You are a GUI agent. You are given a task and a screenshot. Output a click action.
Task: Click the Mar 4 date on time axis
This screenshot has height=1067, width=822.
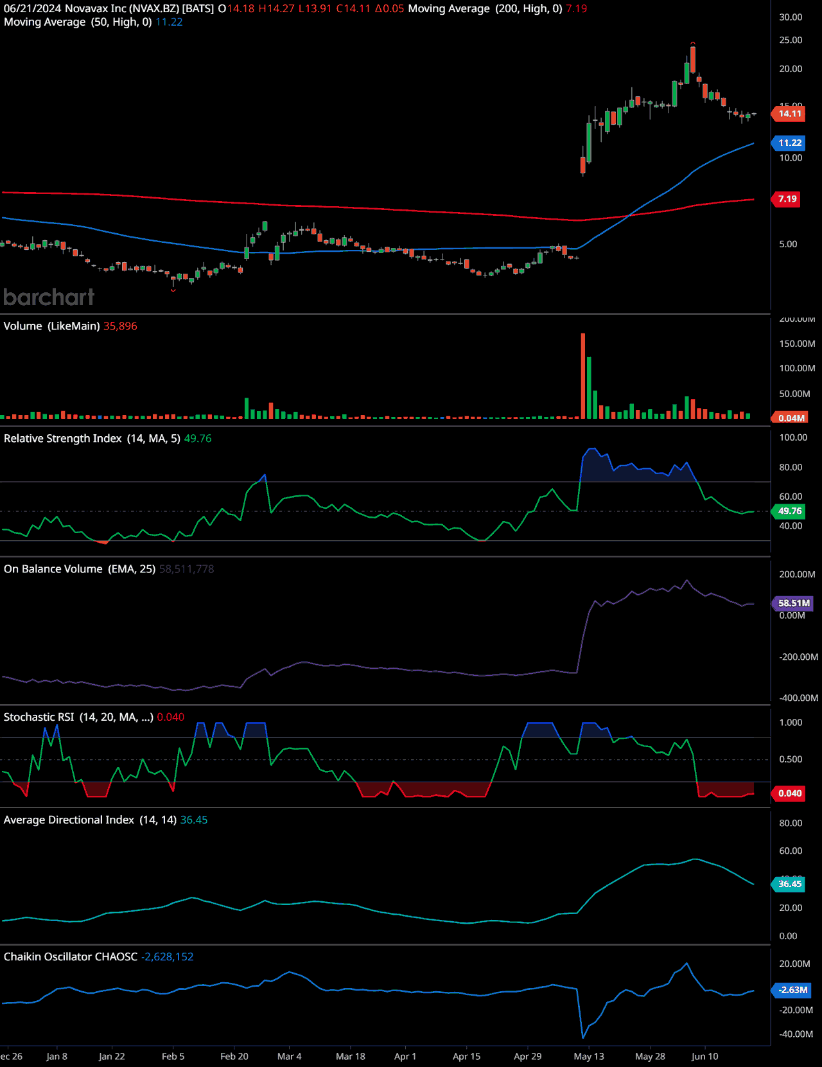click(x=289, y=1056)
